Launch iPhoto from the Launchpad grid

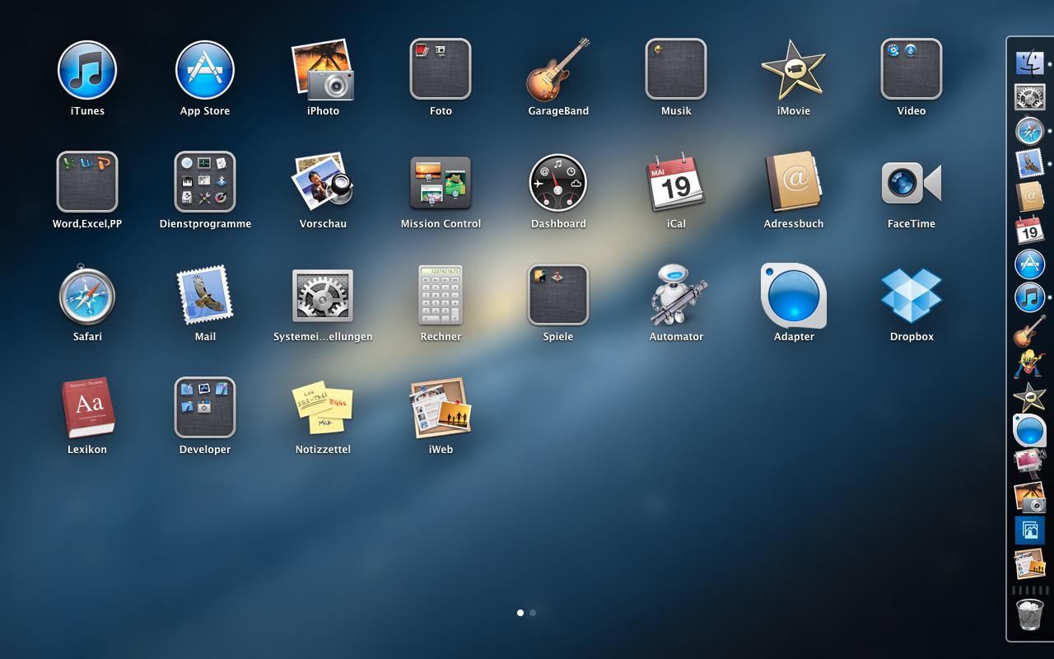coord(323,70)
